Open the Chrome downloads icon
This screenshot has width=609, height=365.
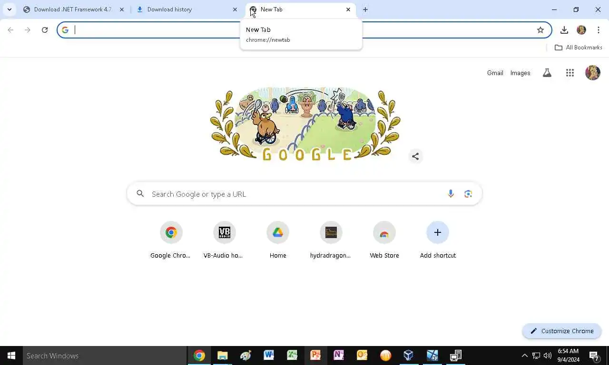[x=564, y=30]
